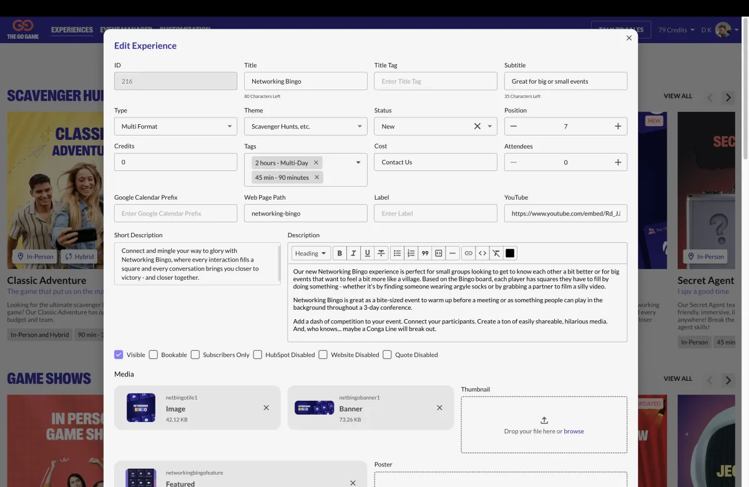Apply italic formatting in Description editor
The image size is (749, 487).
353,253
